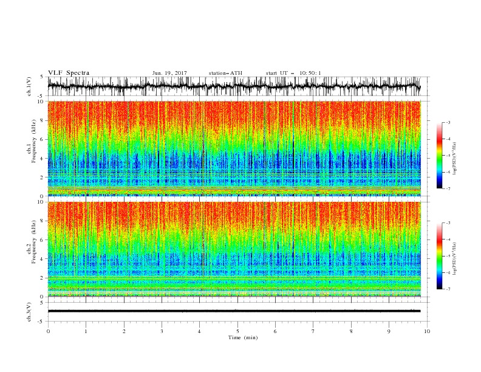Click the "ch.1(V)" axis label

click(29, 86)
